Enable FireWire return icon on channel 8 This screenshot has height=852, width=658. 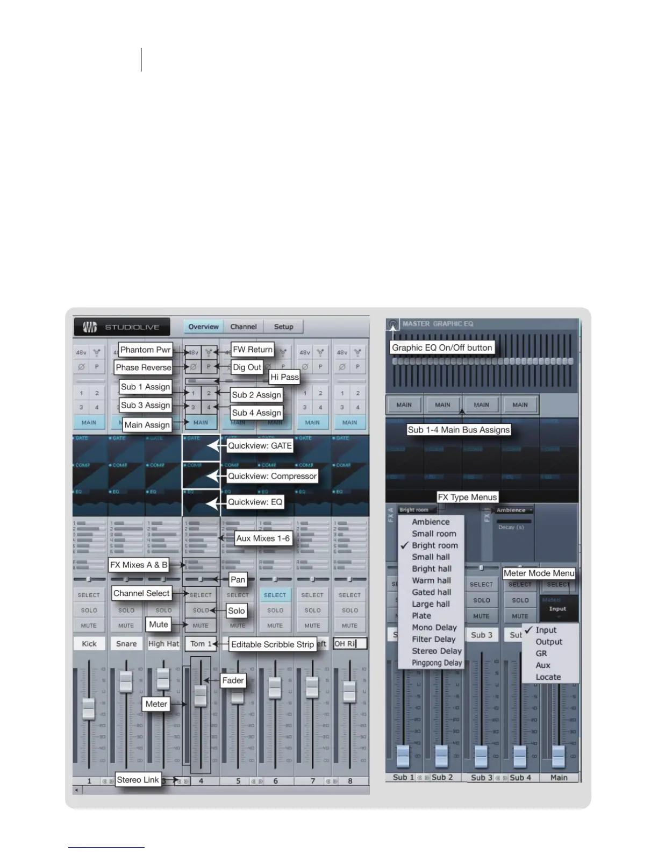pyautogui.click(x=357, y=353)
